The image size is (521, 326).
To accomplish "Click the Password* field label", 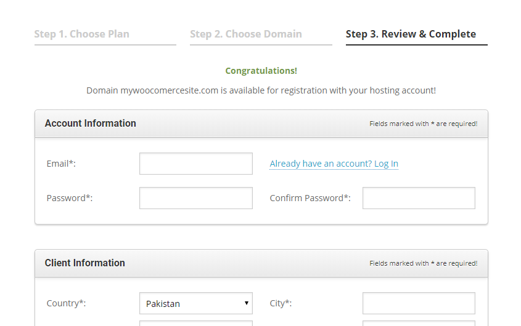I will tap(70, 198).
